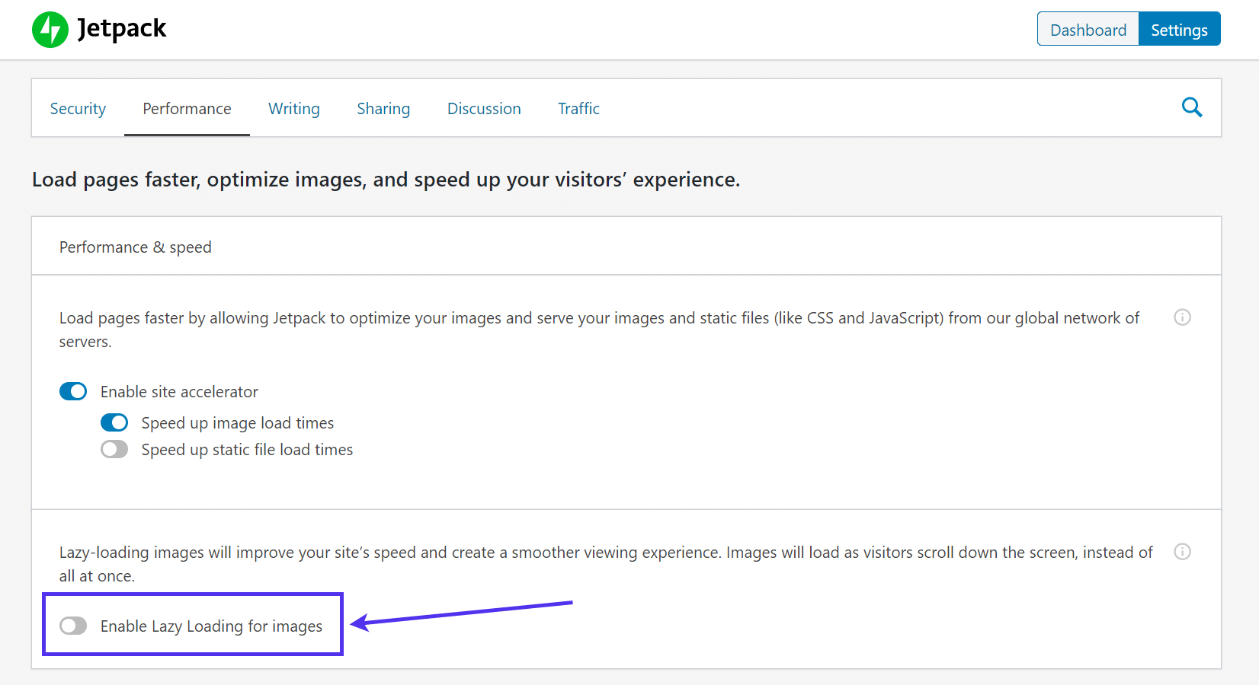The height and width of the screenshot is (685, 1259).
Task: Turn on the Lazy Loading toggle switch
Action: 73,626
